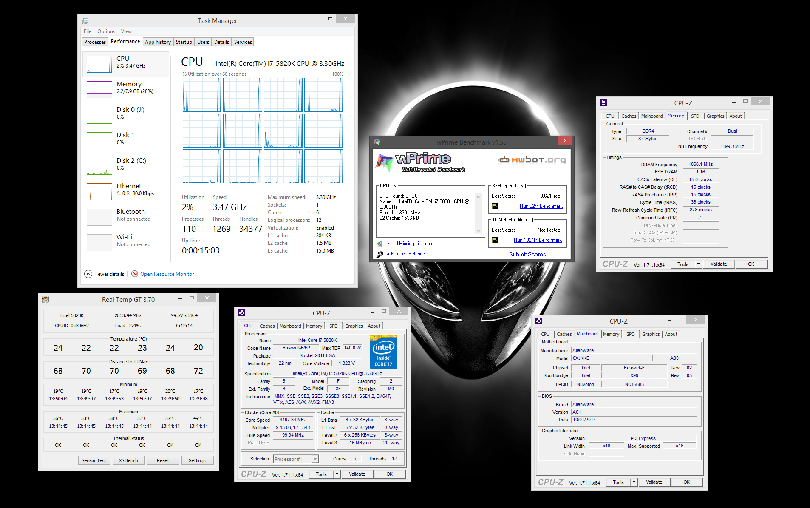Click the XS Bench button in Real Temp
The height and width of the screenshot is (508, 810).
(128, 460)
